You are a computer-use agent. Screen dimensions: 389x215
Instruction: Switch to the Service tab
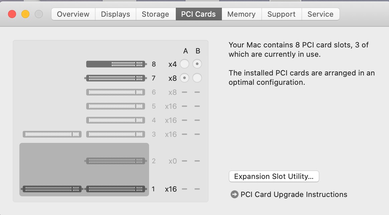(x=320, y=14)
